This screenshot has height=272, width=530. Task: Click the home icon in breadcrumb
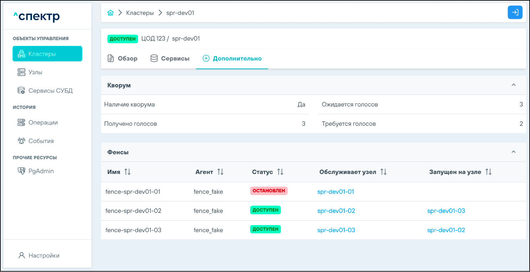point(110,13)
